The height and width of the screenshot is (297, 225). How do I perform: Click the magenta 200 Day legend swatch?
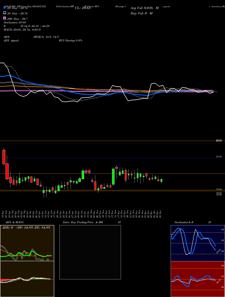[5, 18]
